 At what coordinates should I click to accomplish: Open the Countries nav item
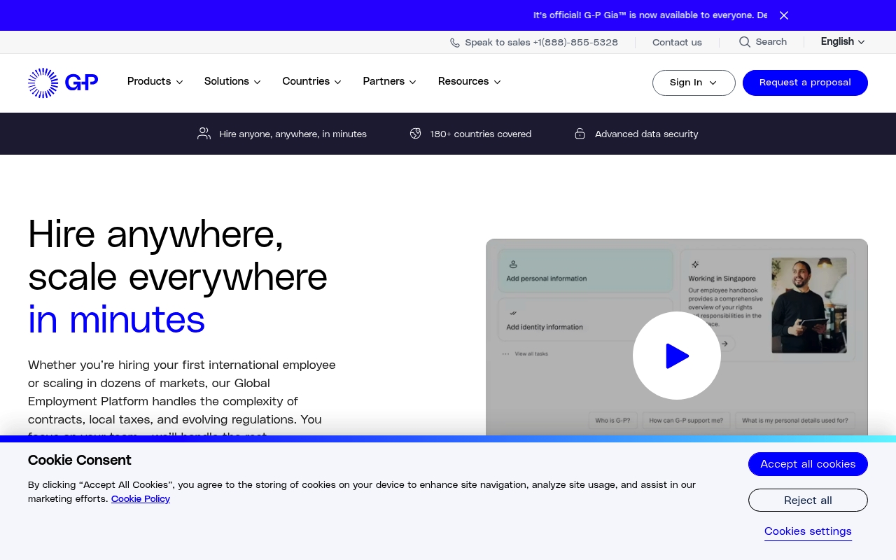coord(306,81)
